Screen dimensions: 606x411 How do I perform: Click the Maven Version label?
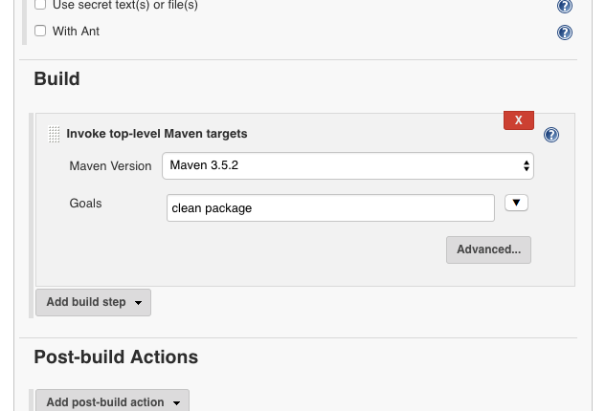pos(110,166)
